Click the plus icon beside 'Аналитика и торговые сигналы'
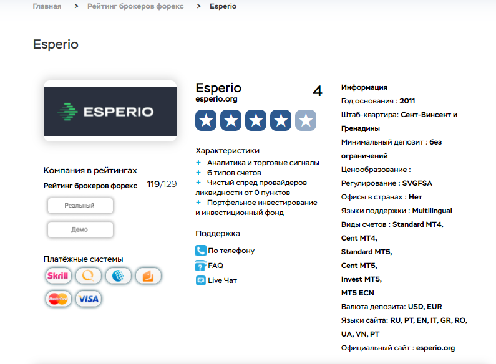 (x=198, y=163)
